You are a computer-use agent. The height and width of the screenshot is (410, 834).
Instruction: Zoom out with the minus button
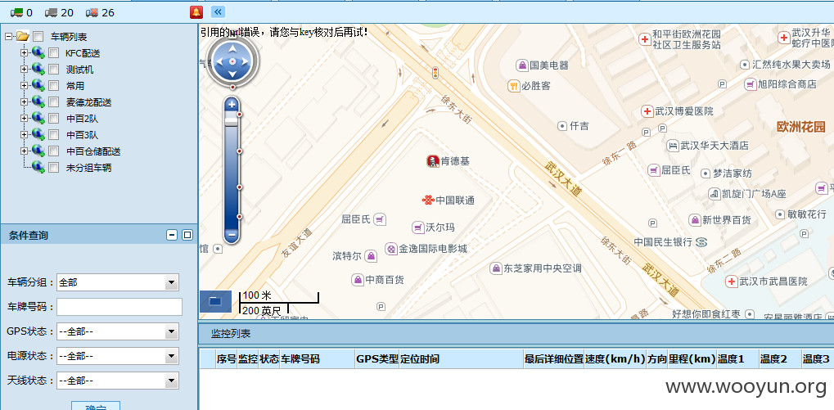click(x=232, y=235)
